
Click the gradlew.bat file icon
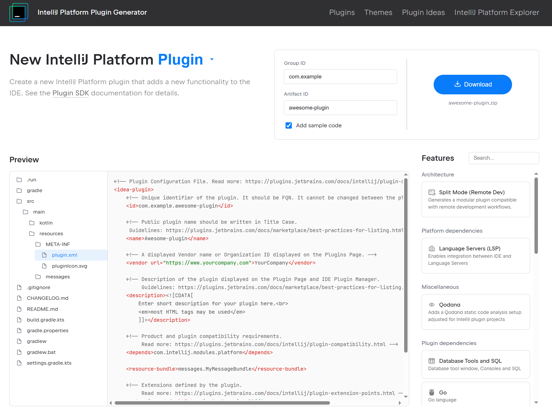pos(19,352)
